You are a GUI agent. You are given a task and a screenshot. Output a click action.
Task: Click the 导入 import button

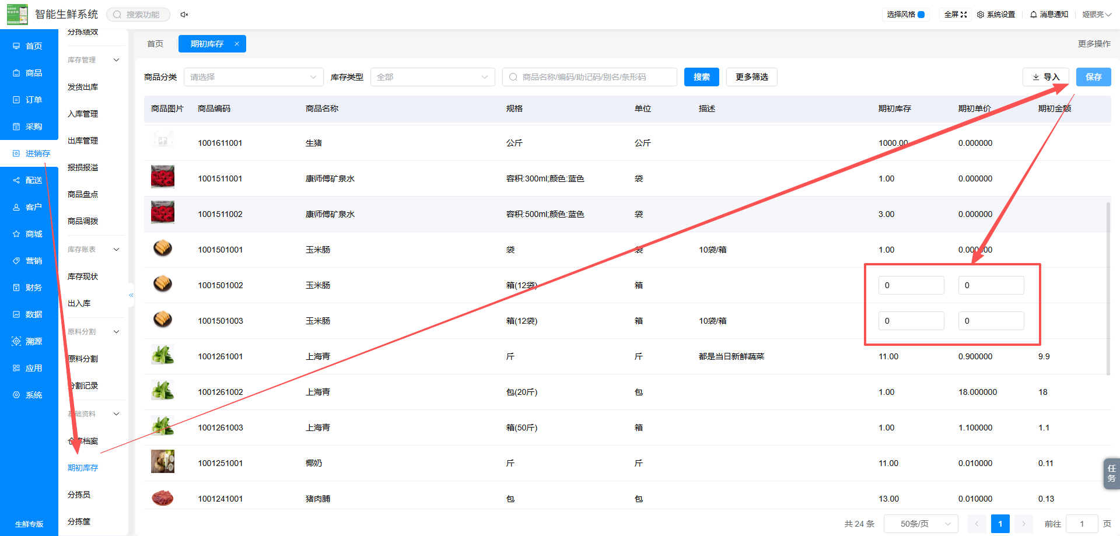(x=1045, y=77)
